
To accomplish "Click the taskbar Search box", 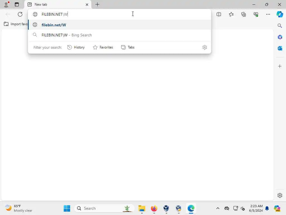I will pyautogui.click(x=104, y=208).
